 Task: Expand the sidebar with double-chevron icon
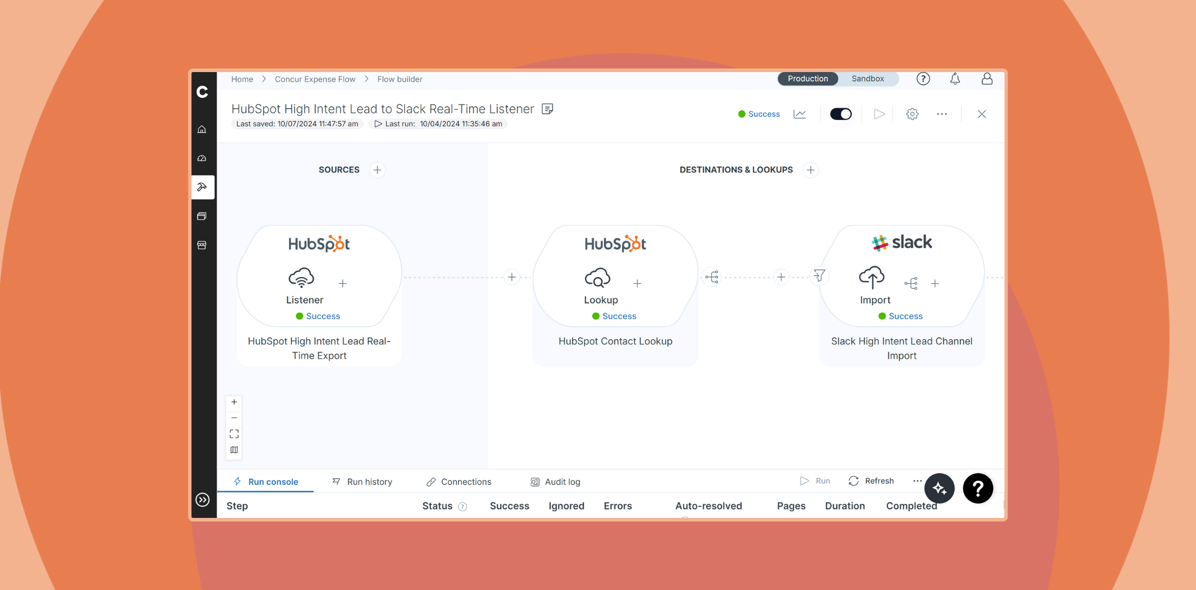pos(203,500)
